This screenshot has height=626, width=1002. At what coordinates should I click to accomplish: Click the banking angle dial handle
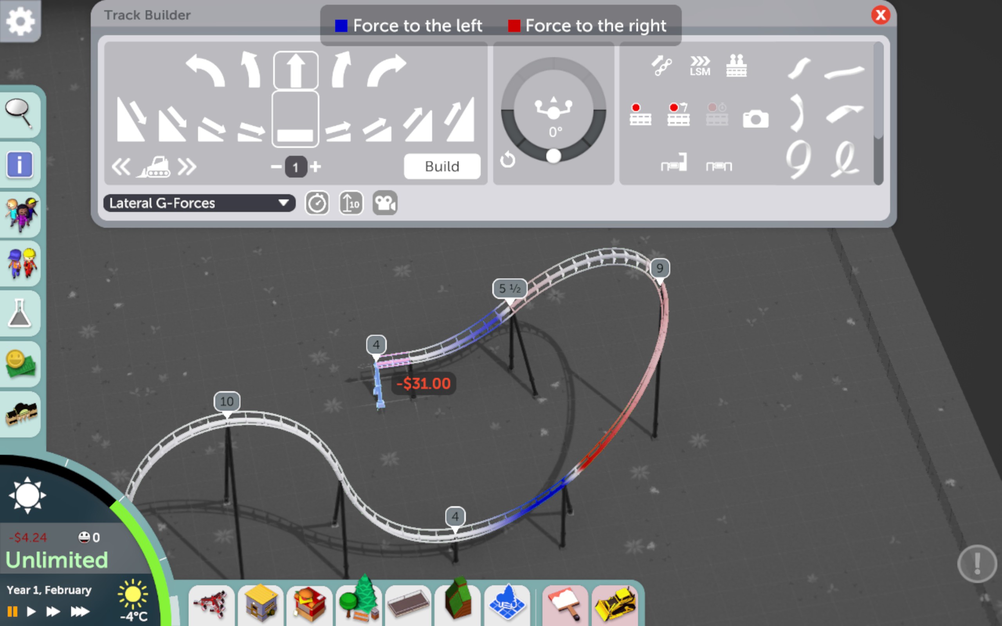tap(553, 156)
